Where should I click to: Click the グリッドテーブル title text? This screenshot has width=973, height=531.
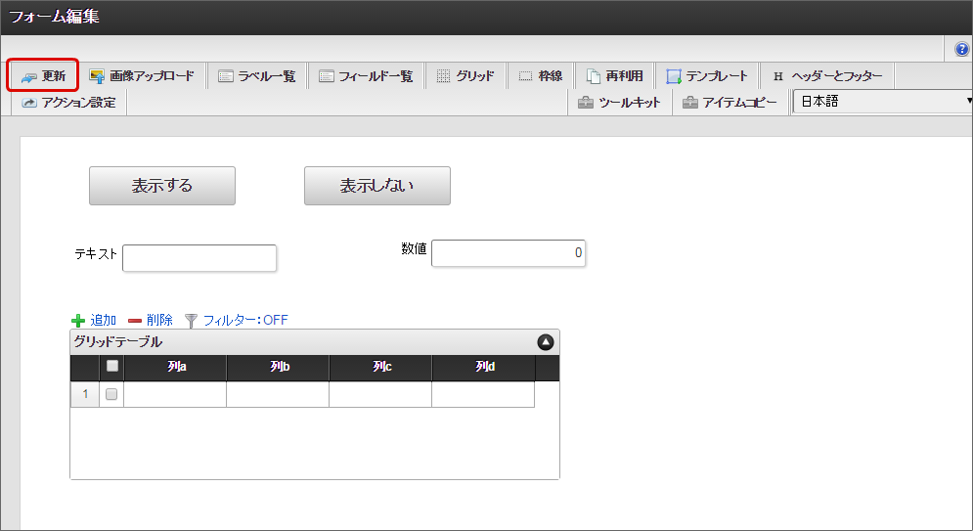click(118, 342)
